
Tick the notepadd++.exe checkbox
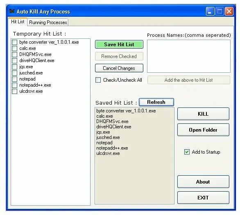pyautogui.click(x=15, y=85)
